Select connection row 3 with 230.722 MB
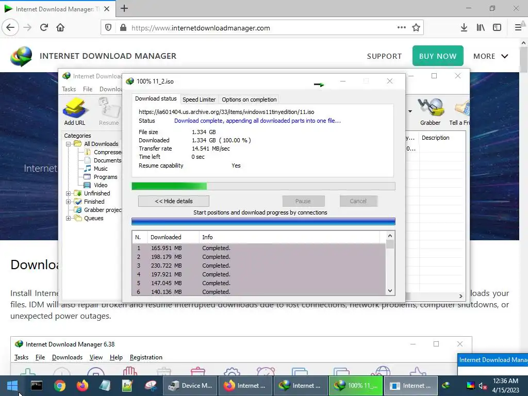This screenshot has width=528, height=396. (259, 266)
